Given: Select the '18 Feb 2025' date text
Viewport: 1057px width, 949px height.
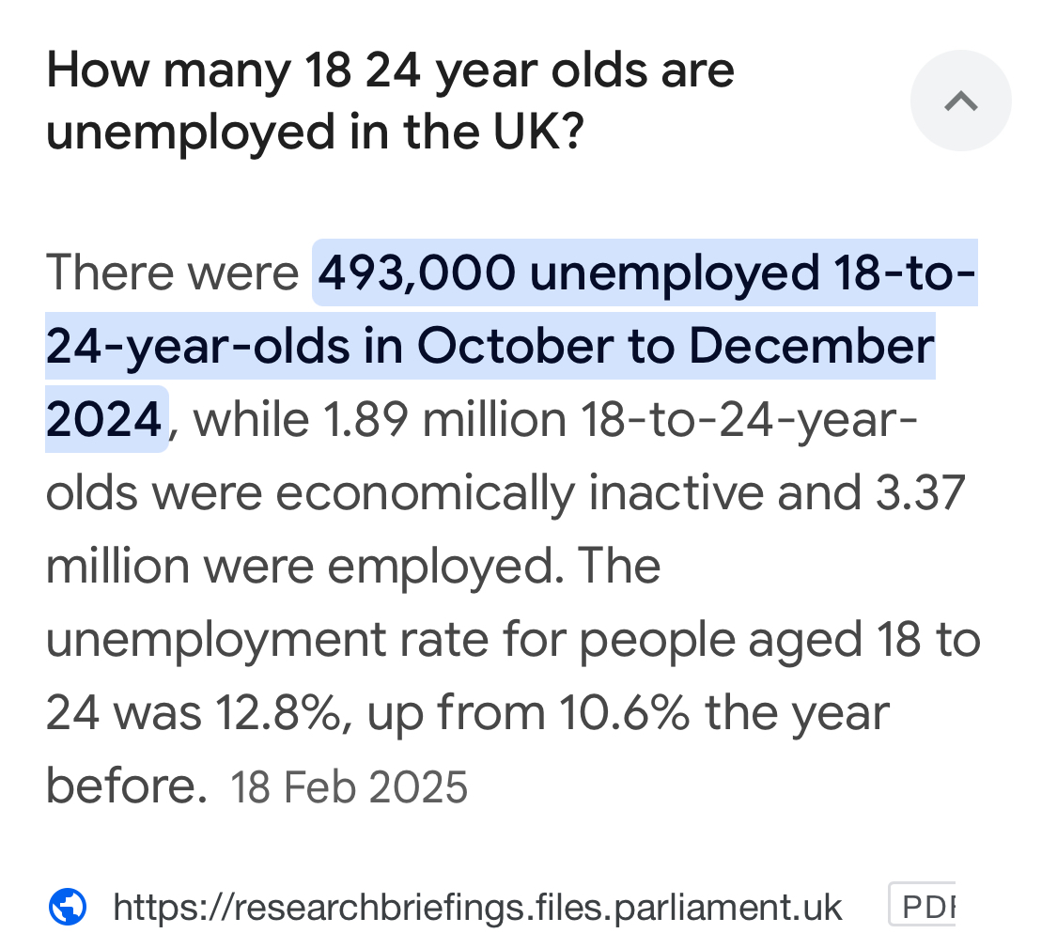Looking at the screenshot, I should (x=350, y=787).
